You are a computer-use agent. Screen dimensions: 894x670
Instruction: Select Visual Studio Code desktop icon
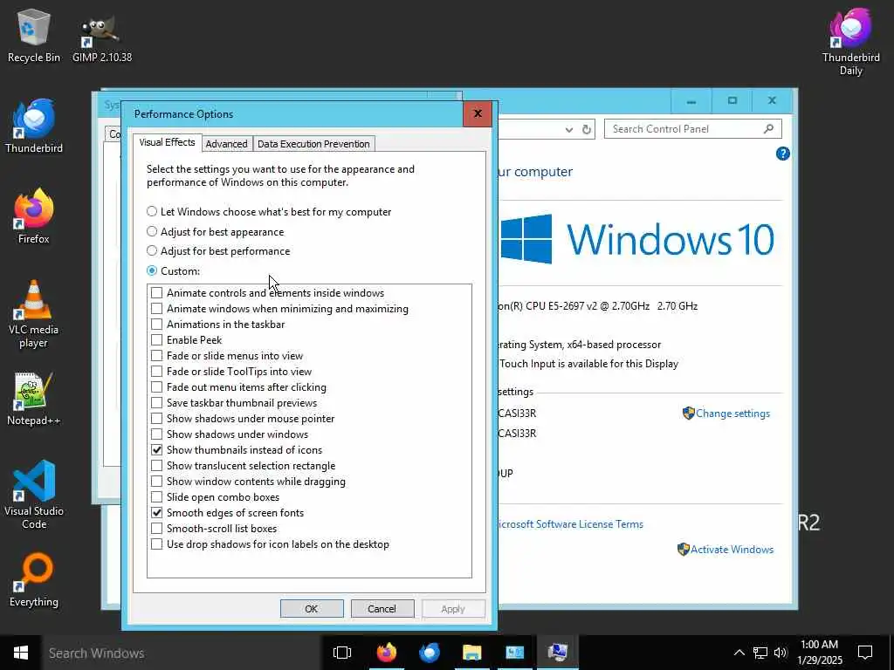[34, 496]
